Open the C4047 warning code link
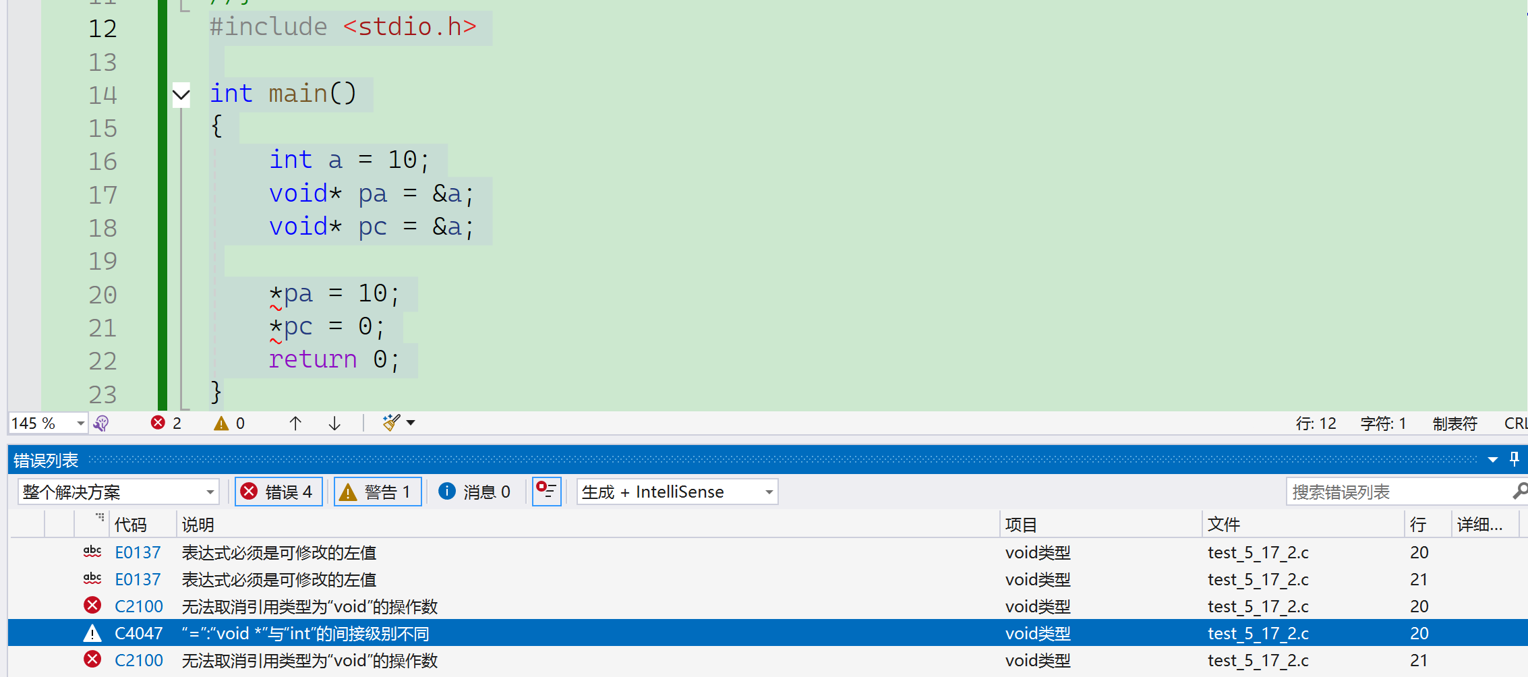The width and height of the screenshot is (1528, 677). pyautogui.click(x=139, y=633)
